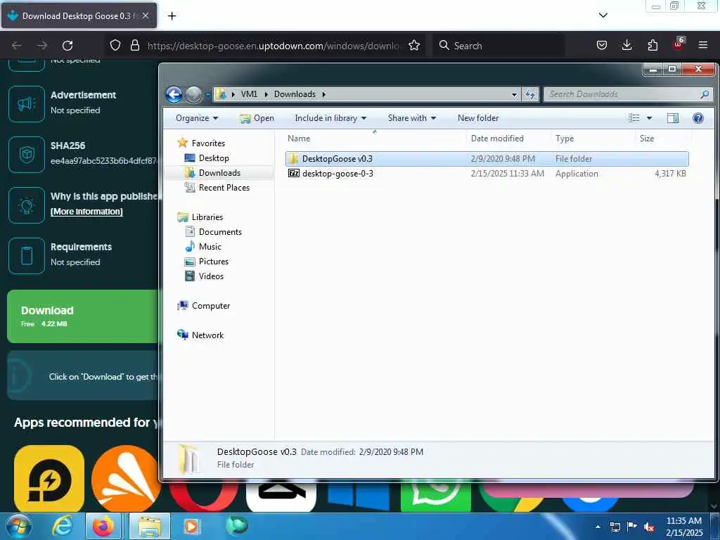Open Firefox downloads panel
The image size is (720, 540).
[x=626, y=45]
